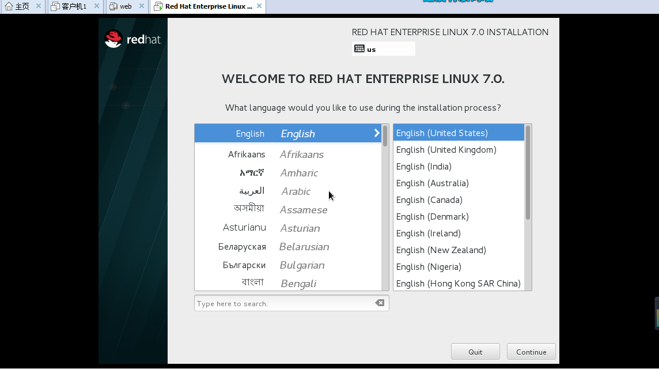
Task: Open the 'us' keyboard layout indicator
Action: (x=383, y=49)
